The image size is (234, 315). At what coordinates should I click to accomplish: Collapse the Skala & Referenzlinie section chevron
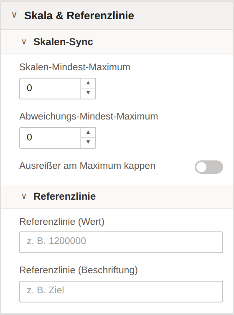click(x=14, y=15)
